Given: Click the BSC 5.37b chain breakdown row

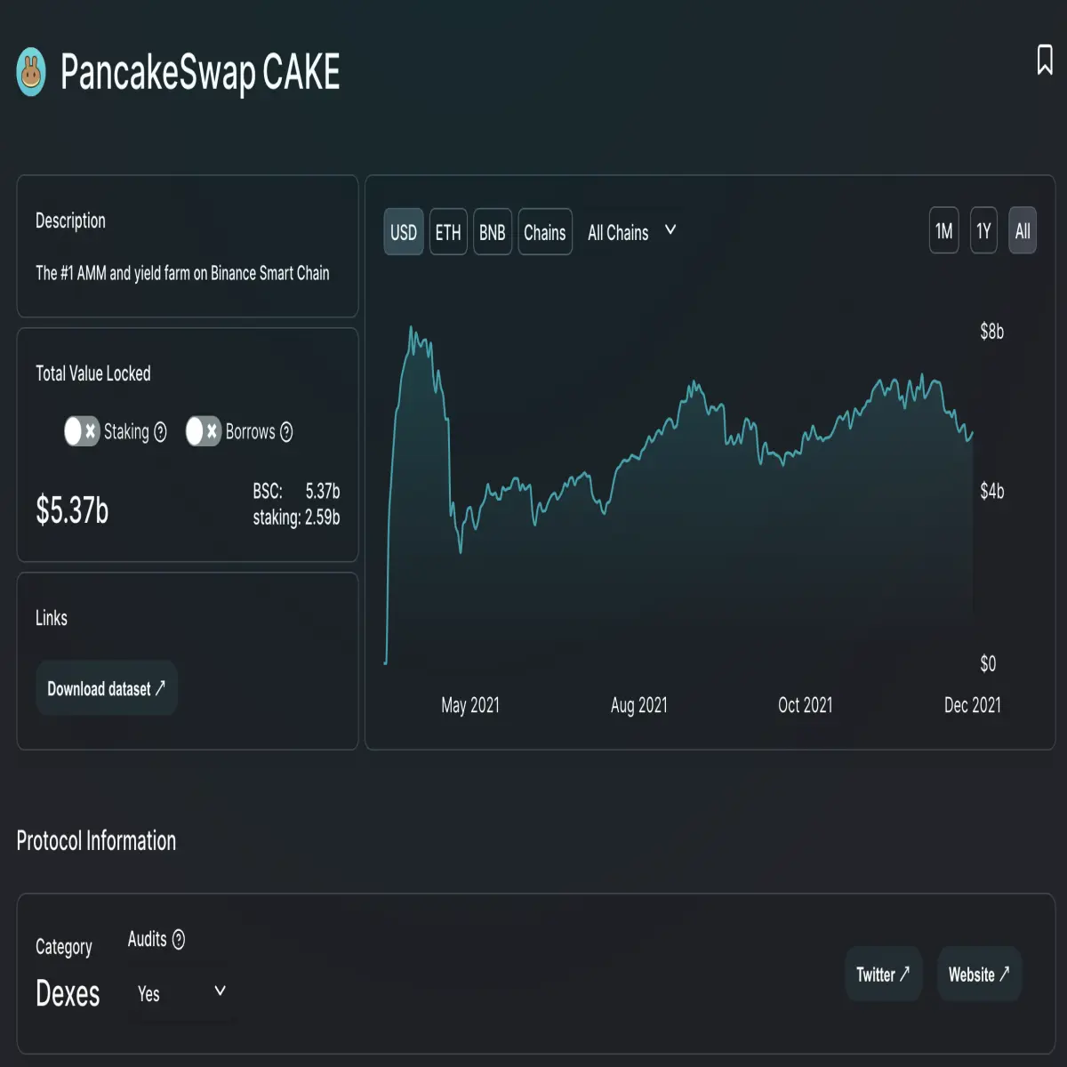Looking at the screenshot, I should coord(296,491).
